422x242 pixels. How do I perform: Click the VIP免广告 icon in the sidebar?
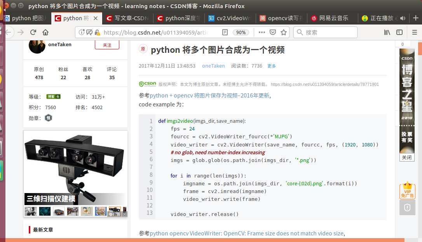[x=407, y=191]
